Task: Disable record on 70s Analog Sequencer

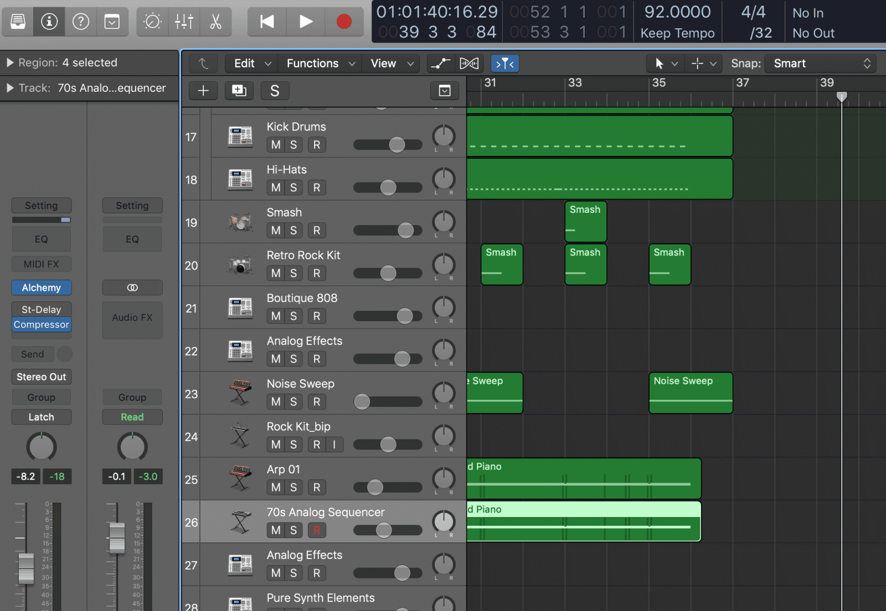Action: pos(317,530)
